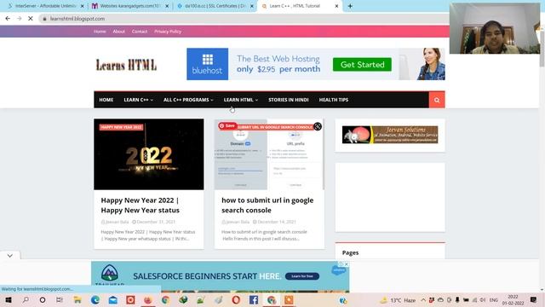Click the 2022 New Year post thumbnail
Screen dimensions: 545x307
[x=149, y=154]
